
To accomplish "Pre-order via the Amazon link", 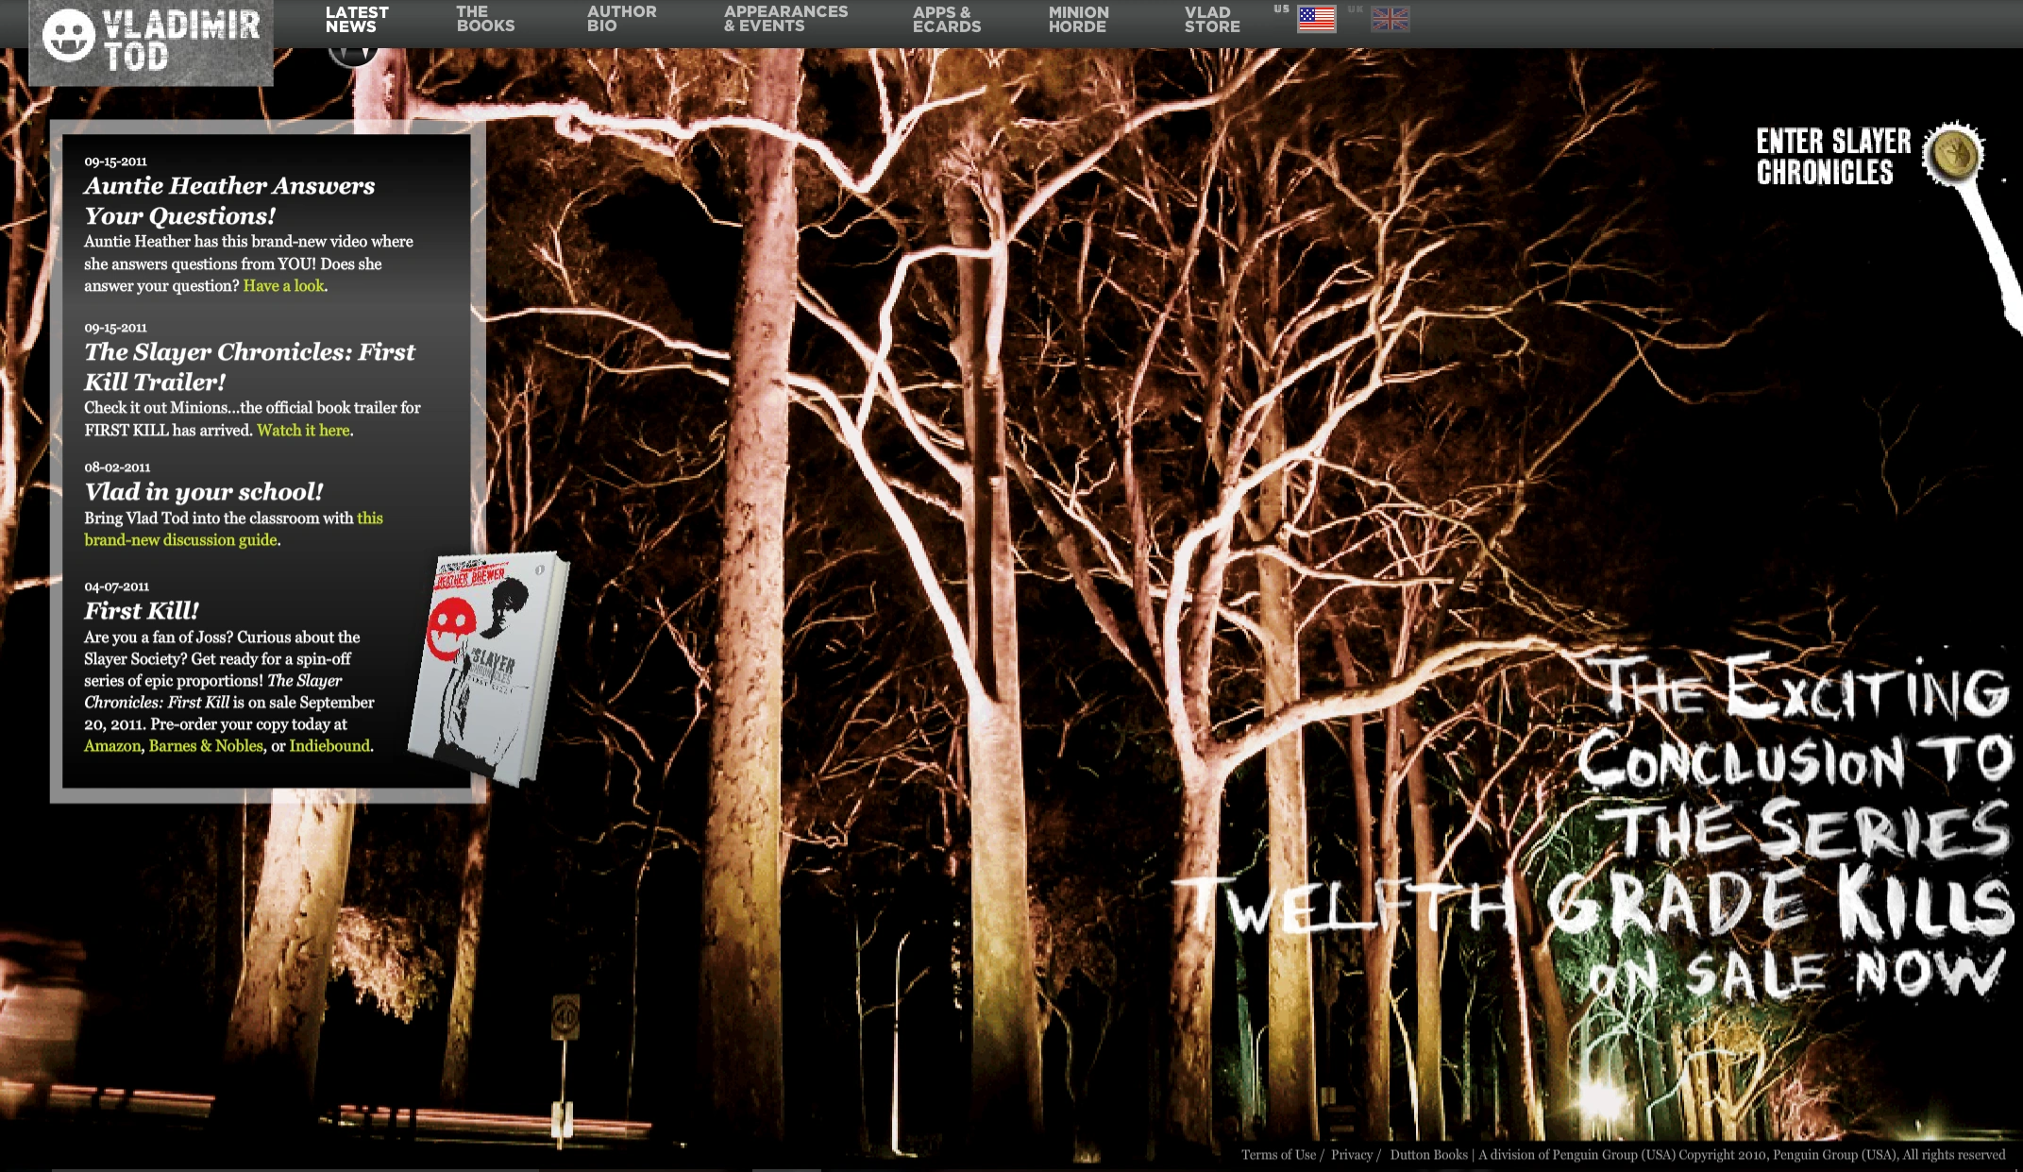I will 111,746.
